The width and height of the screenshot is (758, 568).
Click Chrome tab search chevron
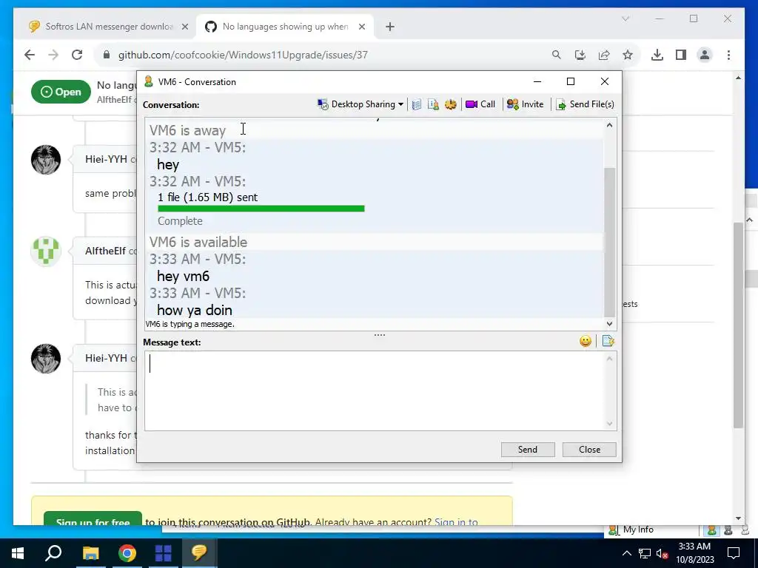point(625,18)
